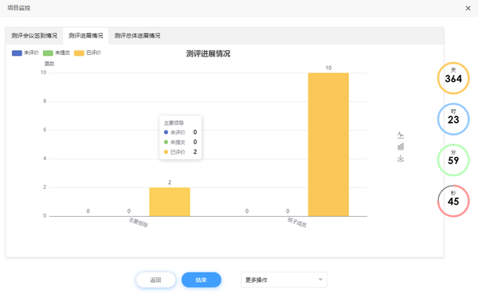Screen dimensions: 478x298
Task: Click the 班子成员 axis label
Action: 297,222
